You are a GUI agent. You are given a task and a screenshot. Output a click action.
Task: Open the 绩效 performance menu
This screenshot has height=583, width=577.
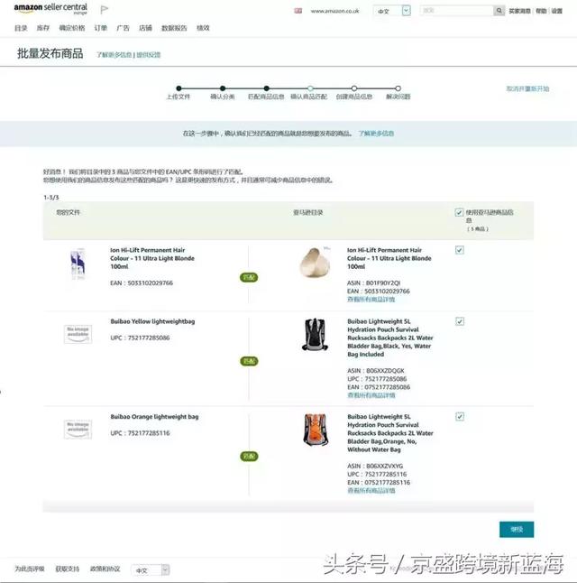tap(203, 28)
